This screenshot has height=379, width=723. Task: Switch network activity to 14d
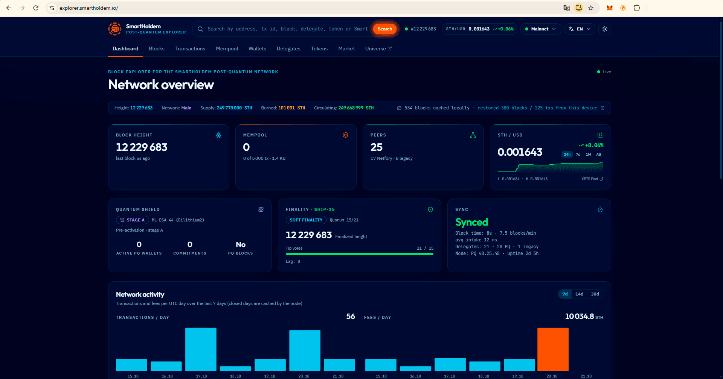click(x=579, y=294)
